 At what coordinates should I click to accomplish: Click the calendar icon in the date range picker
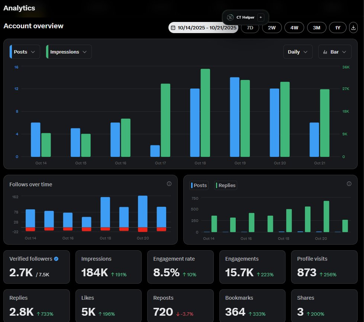pyautogui.click(x=173, y=28)
